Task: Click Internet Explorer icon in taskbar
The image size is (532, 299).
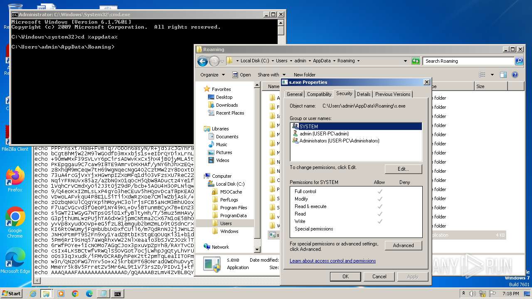Action: tap(33, 294)
